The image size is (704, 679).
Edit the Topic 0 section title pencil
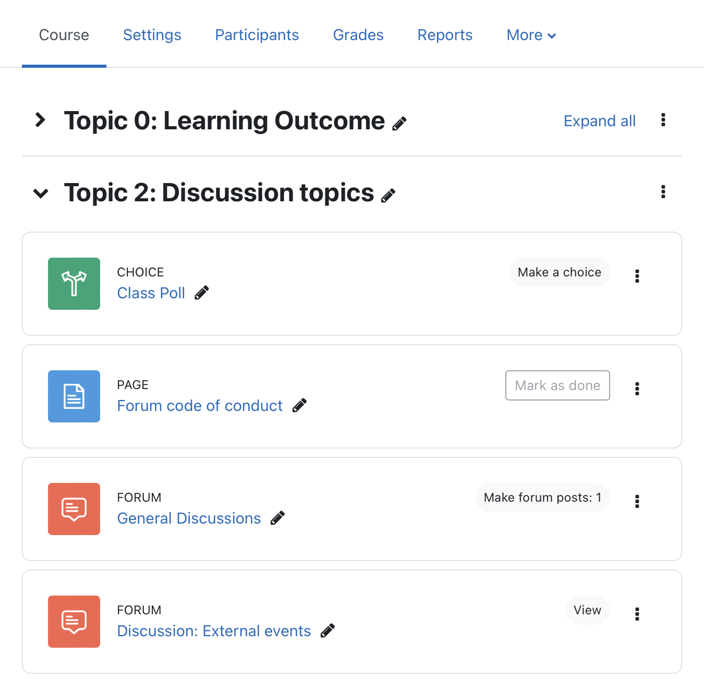399,124
